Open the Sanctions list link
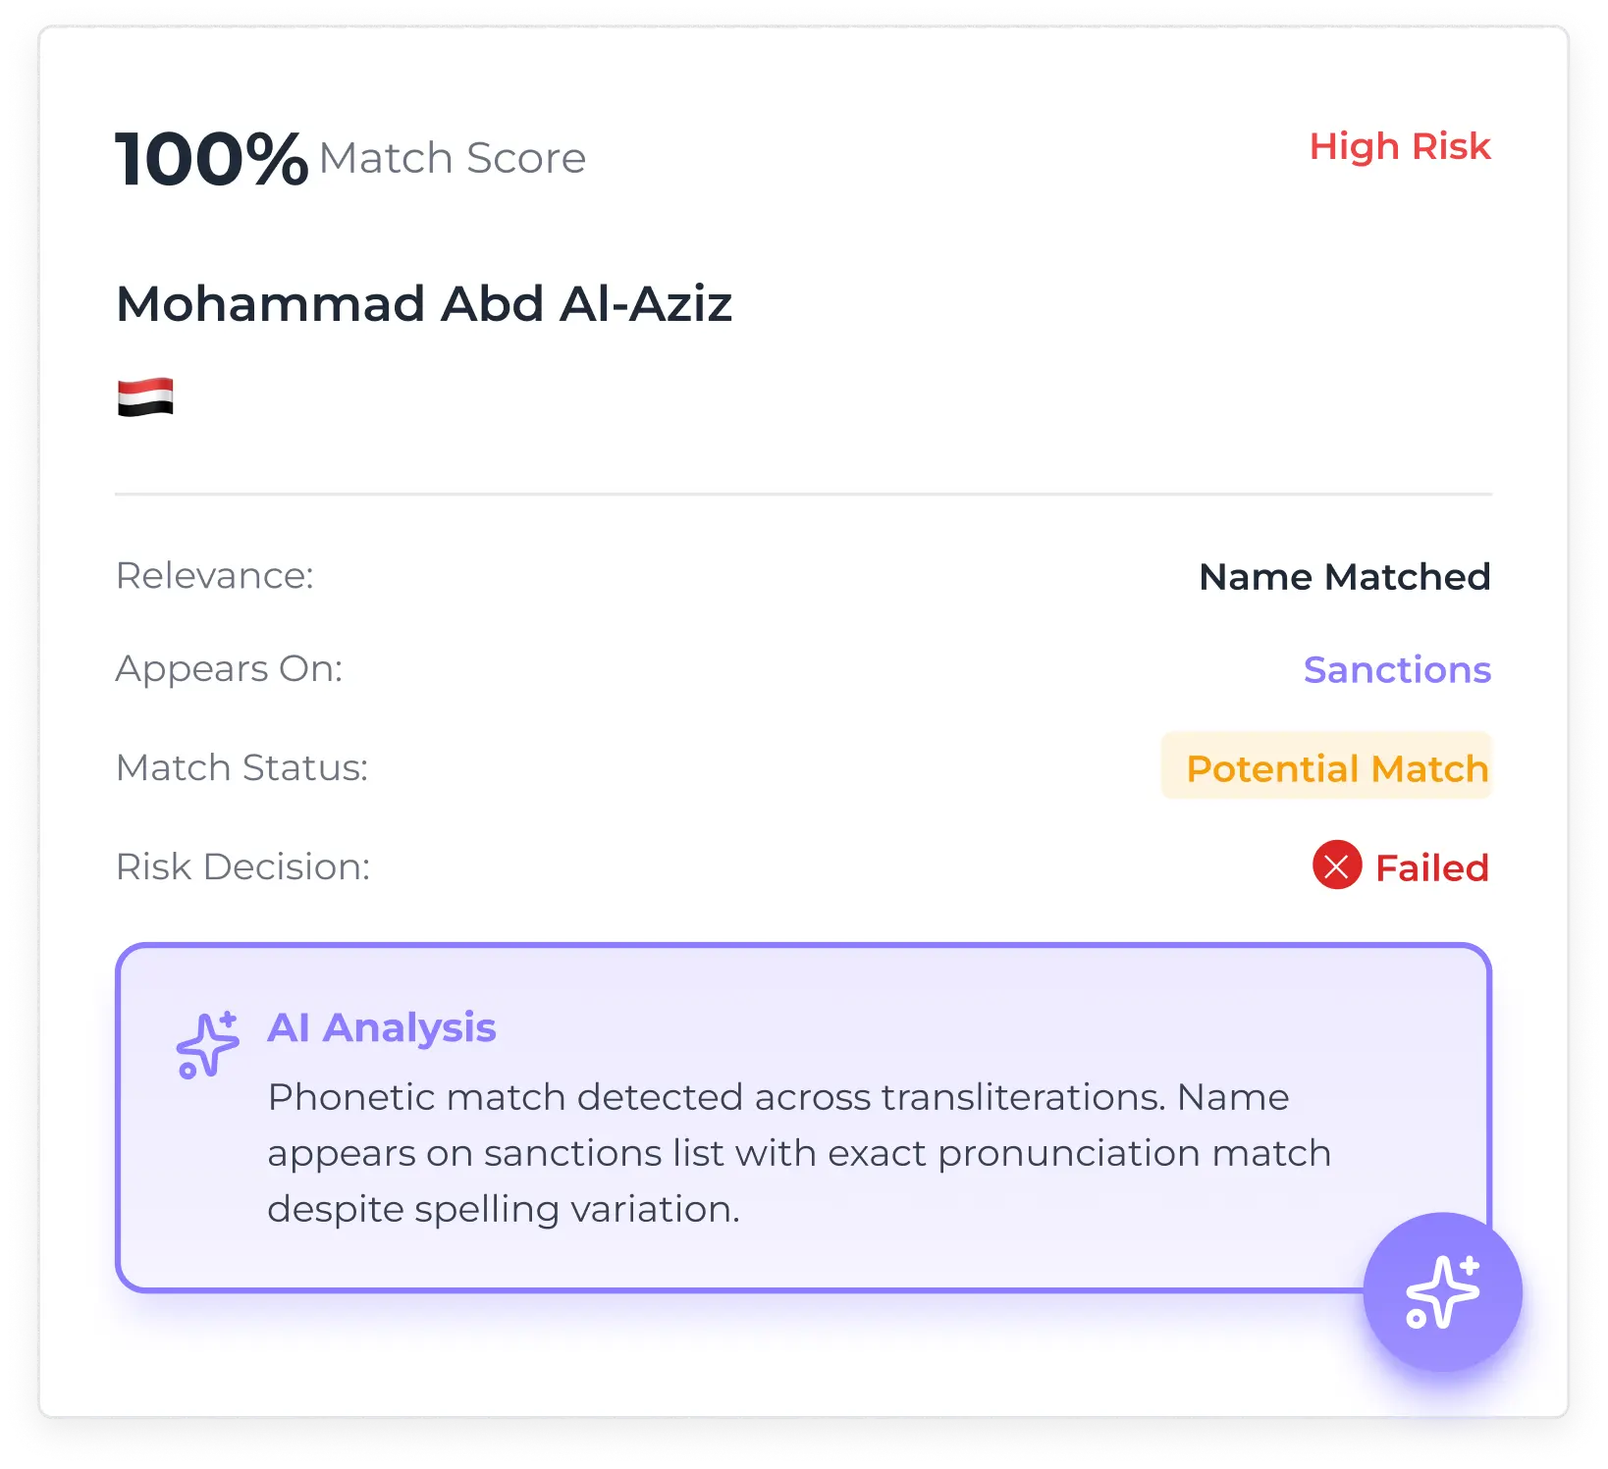Screen dimensions: 1608x1469 pyautogui.click(x=1396, y=670)
